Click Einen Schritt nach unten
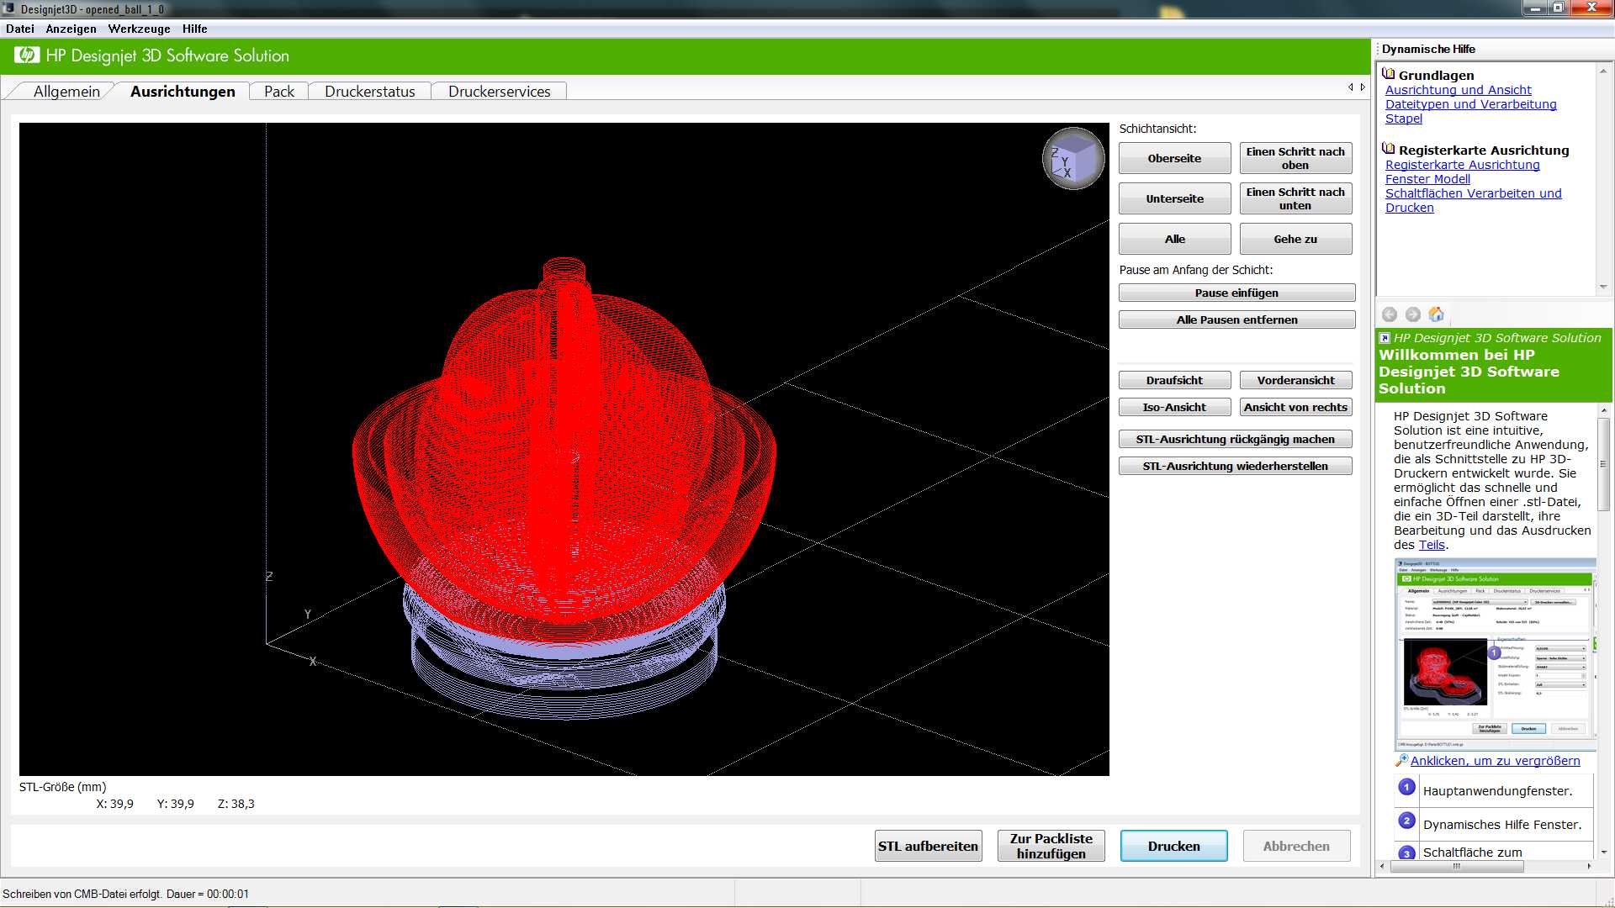1615x908 pixels. point(1296,198)
